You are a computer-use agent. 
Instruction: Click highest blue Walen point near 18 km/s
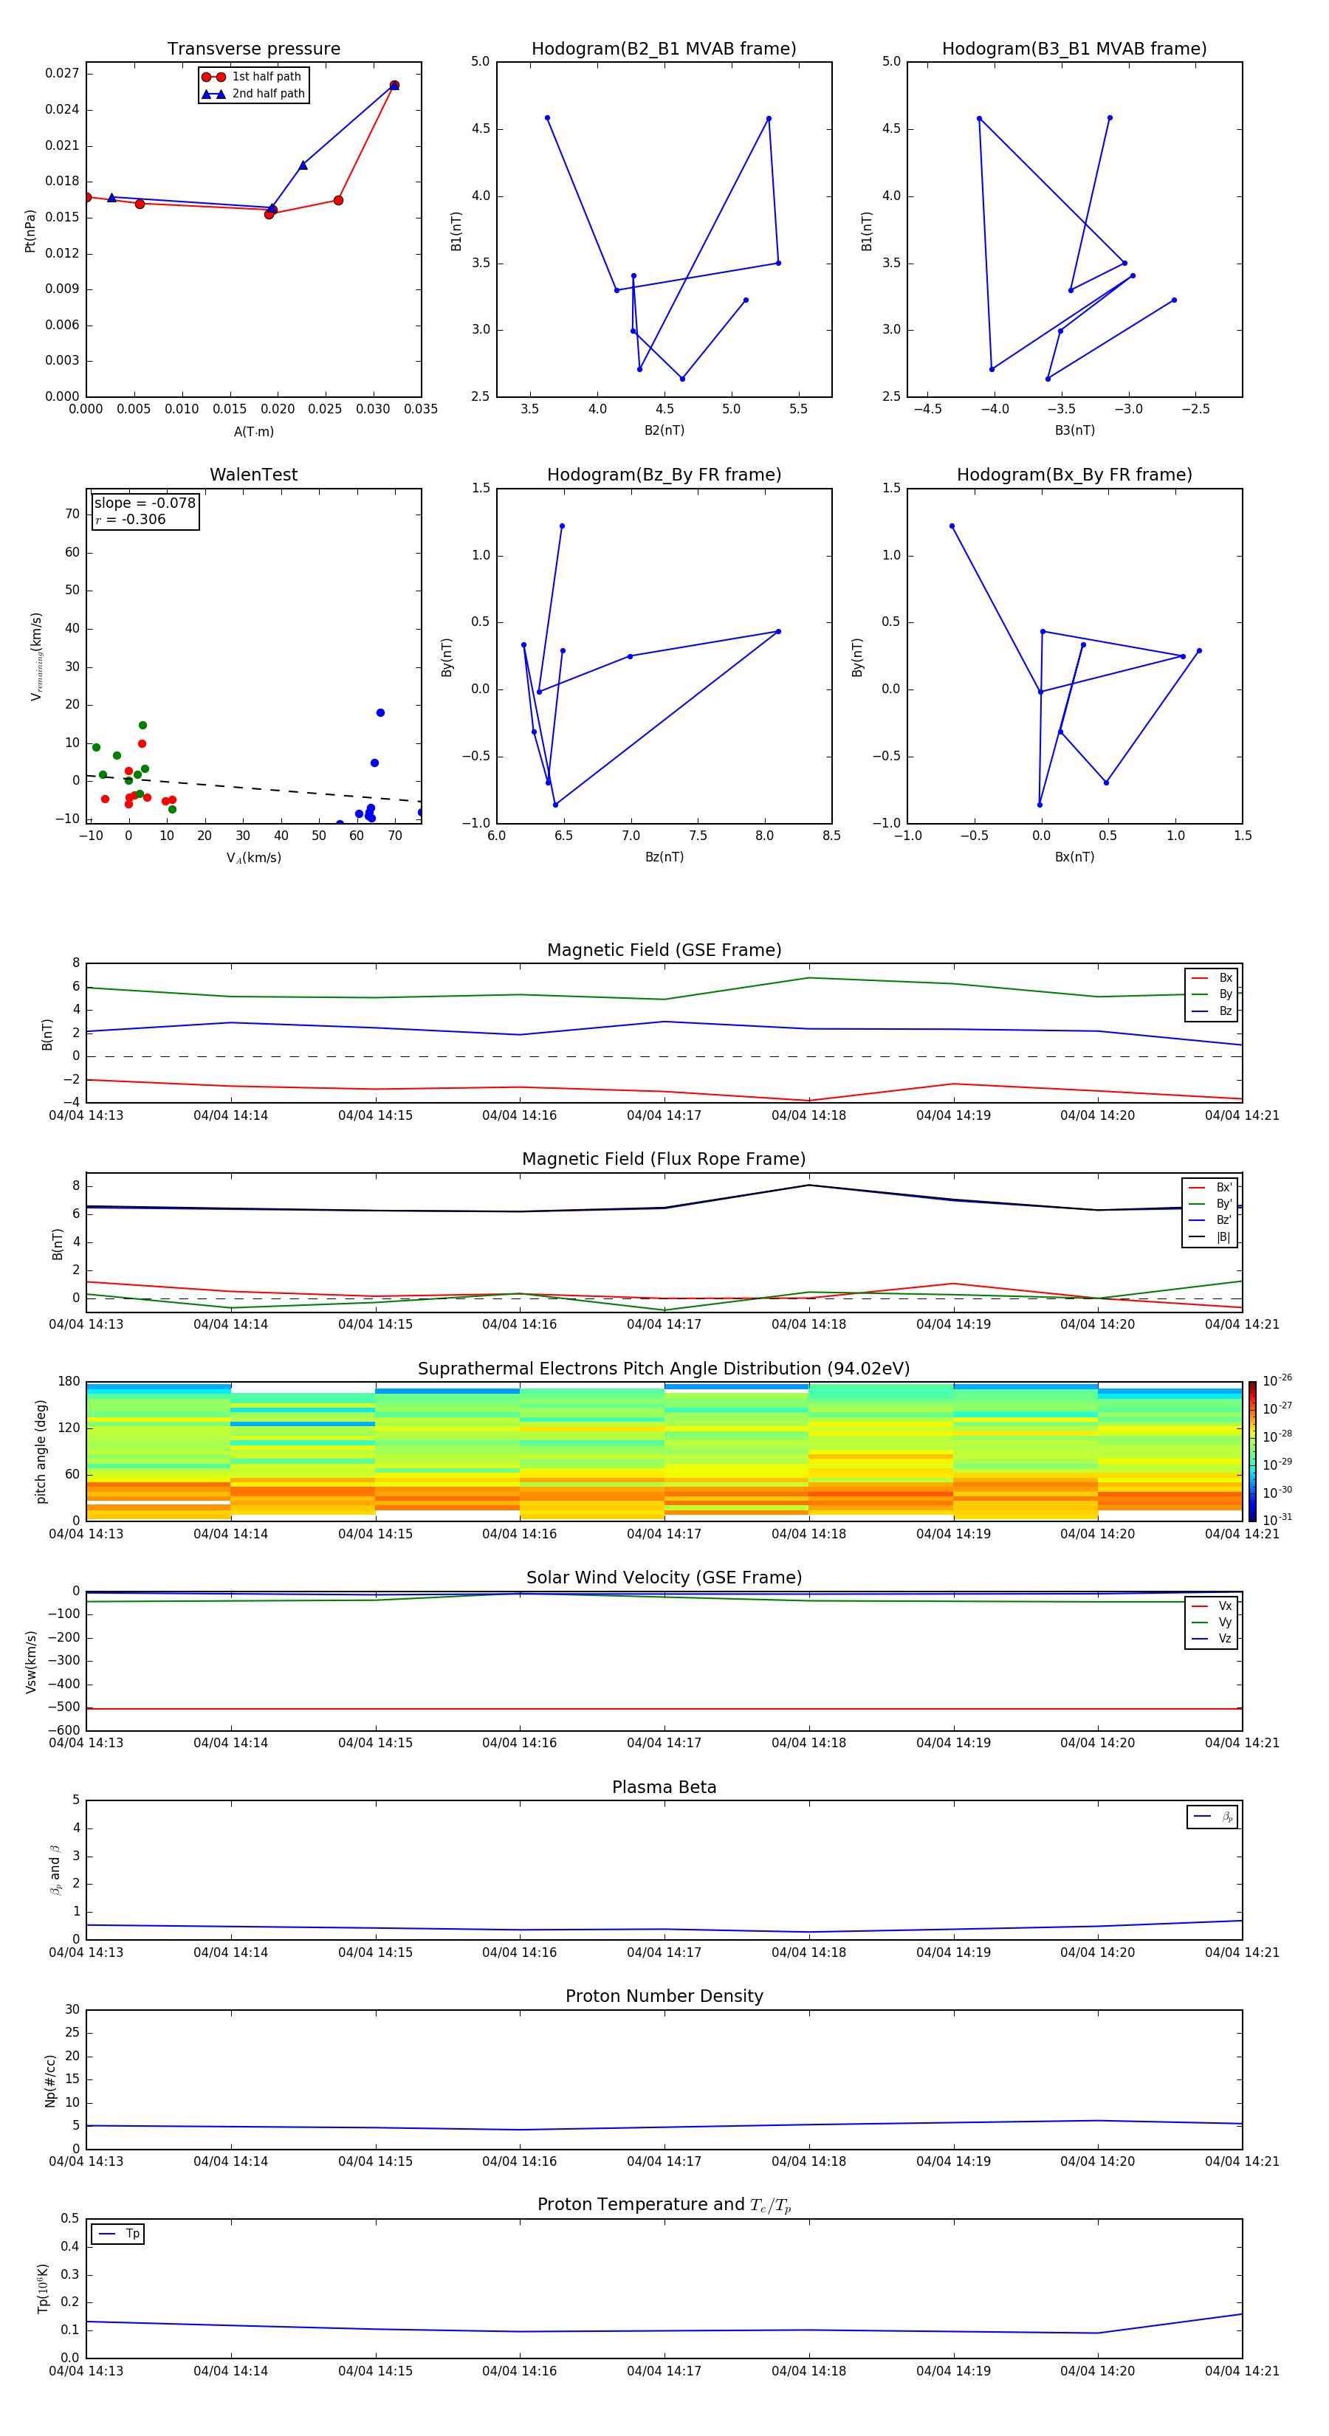[380, 713]
